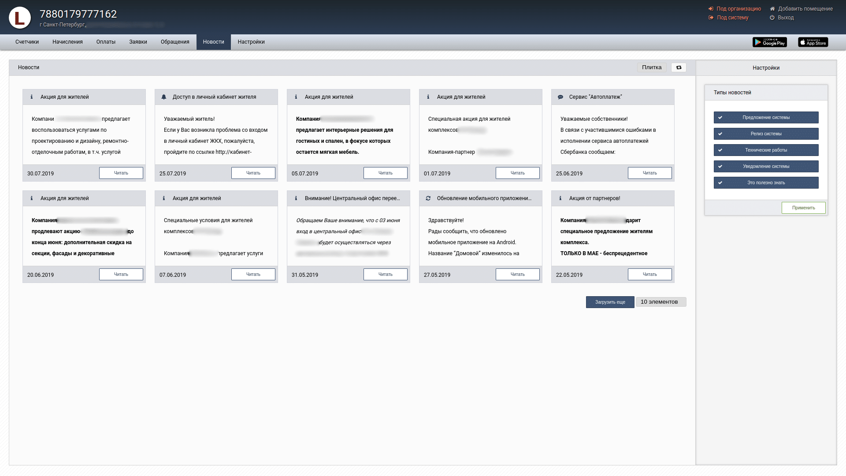Click speech bubble icon on Сервис Автоплатеж card
This screenshot has height=476, width=846.
[560, 97]
